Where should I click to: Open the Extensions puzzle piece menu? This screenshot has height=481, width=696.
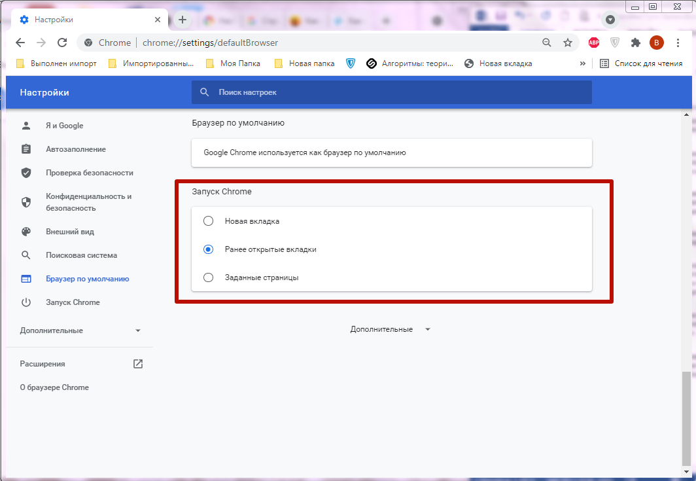pos(635,43)
